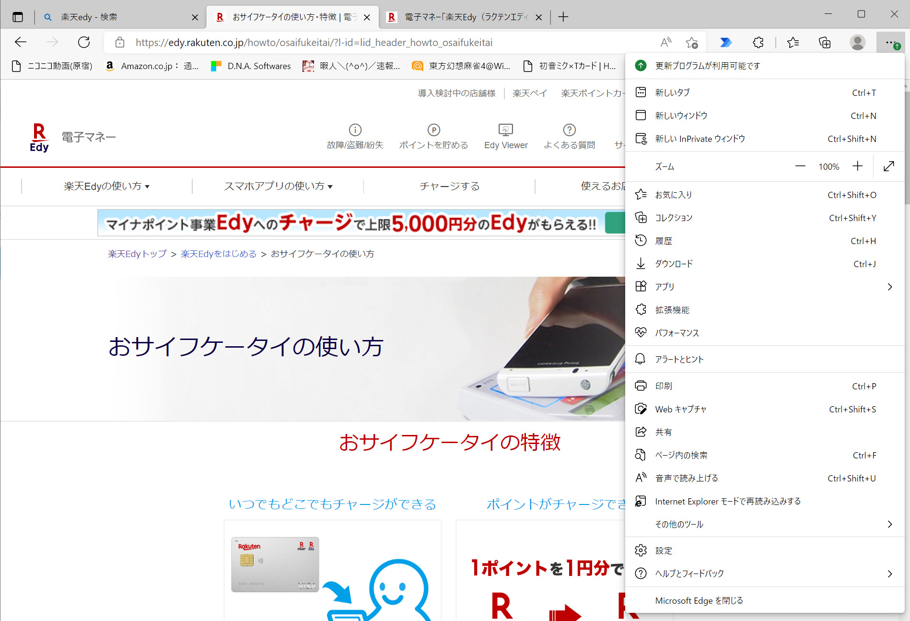This screenshot has height=621, width=910.
Task: Open よくある質問 question icon
Action: (x=569, y=136)
